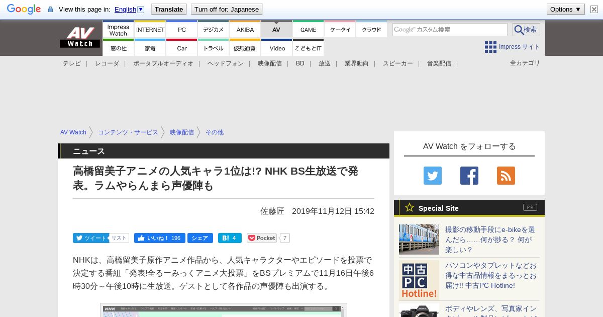Open the ポータブルオーディオ category
This screenshot has height=317, width=603.
tap(163, 63)
